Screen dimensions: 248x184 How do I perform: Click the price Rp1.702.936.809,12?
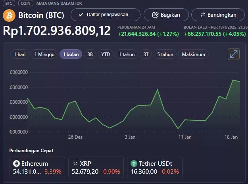(x=57, y=31)
